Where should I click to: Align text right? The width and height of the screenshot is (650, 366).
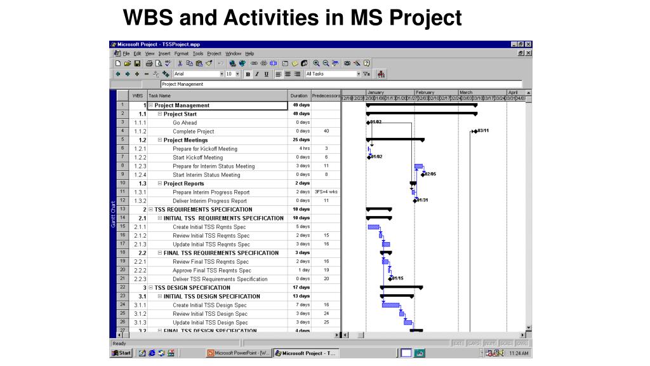tap(297, 74)
